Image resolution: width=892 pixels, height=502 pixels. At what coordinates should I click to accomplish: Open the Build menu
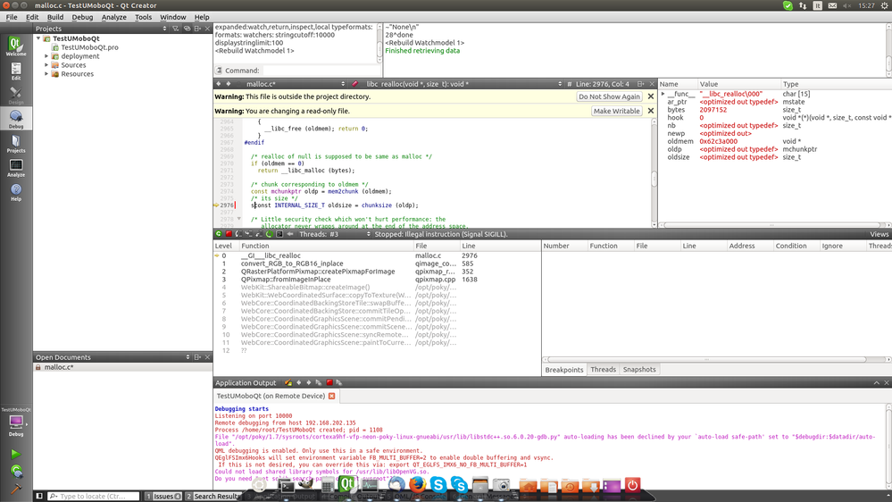click(x=55, y=17)
